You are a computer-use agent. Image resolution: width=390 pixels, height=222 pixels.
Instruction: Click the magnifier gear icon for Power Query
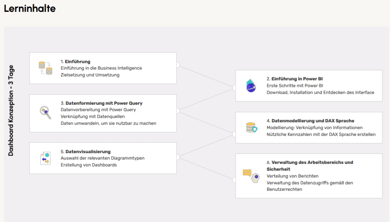tap(45, 113)
